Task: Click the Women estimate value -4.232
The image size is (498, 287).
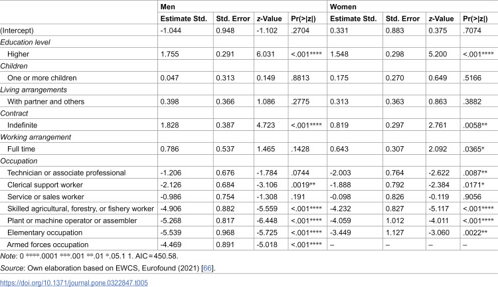Action: pyautogui.click(x=341, y=209)
